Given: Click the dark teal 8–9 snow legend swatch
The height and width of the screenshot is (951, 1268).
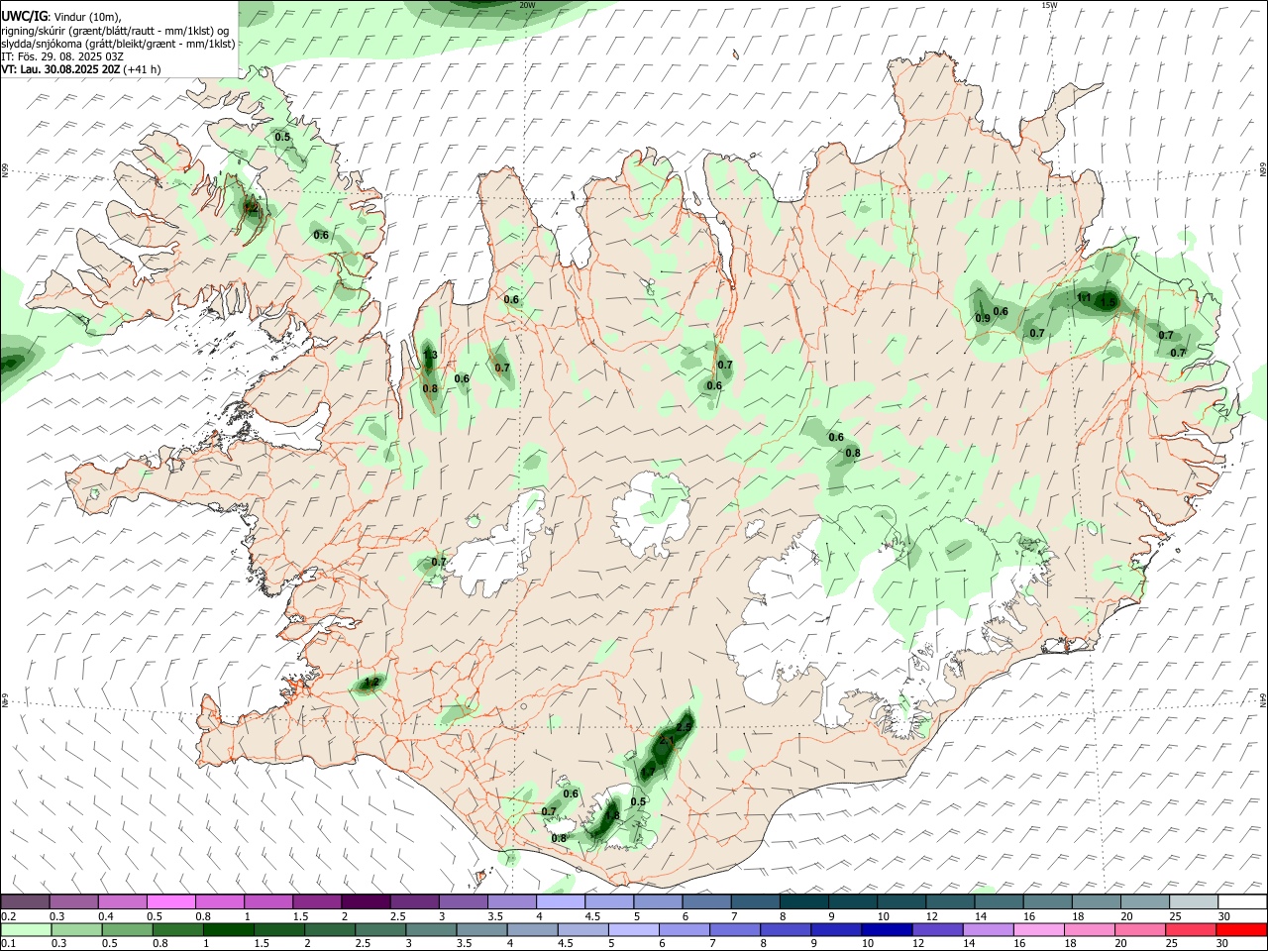Looking at the screenshot, I should tap(803, 901).
